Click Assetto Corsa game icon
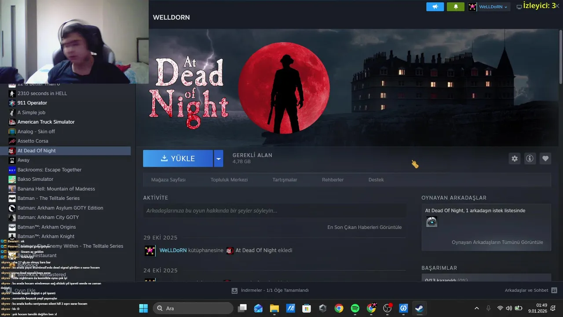Viewport: 563px width, 317px height. point(12,141)
